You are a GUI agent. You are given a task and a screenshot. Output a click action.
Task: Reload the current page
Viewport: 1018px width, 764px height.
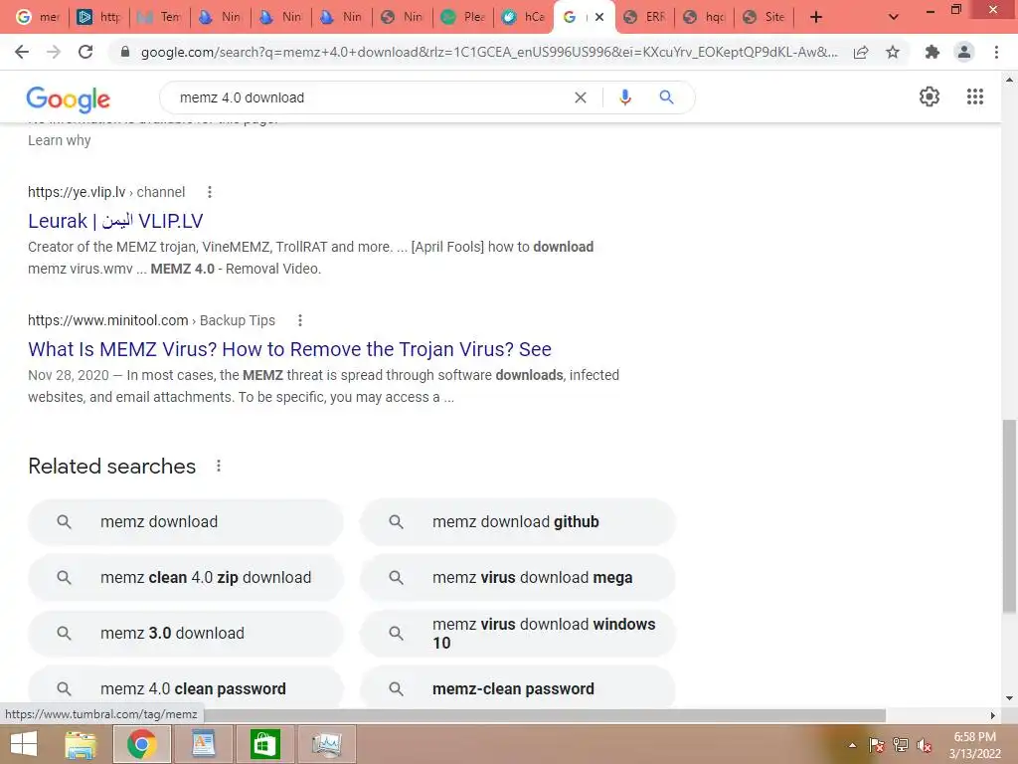[x=85, y=52]
